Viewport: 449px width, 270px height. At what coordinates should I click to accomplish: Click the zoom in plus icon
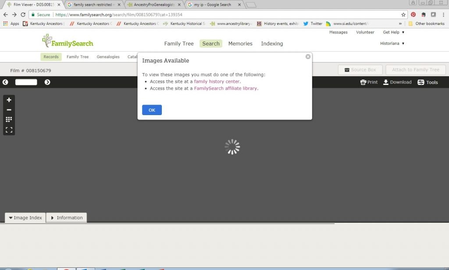click(9, 100)
